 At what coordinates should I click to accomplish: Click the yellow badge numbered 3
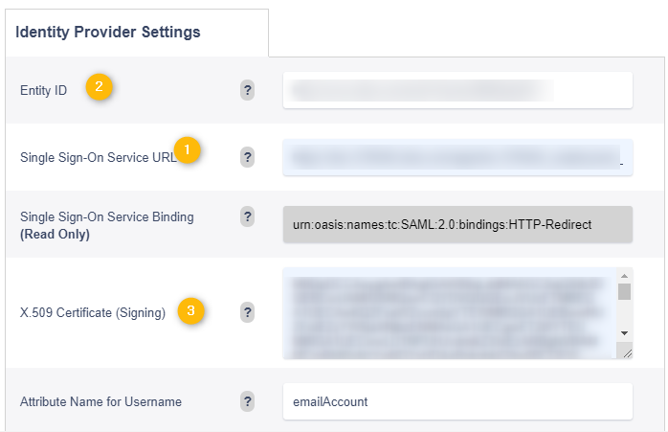click(190, 310)
